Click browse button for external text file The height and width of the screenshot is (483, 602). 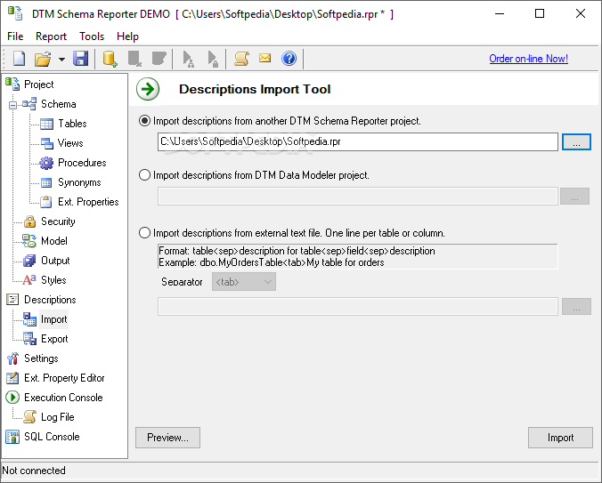[576, 307]
